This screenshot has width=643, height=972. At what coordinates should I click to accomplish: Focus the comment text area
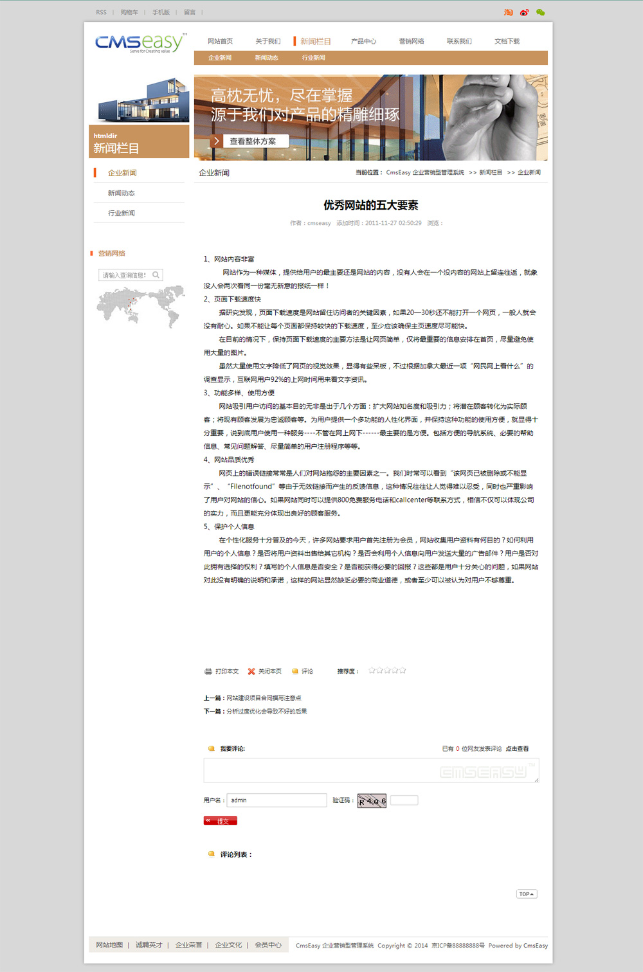370,770
